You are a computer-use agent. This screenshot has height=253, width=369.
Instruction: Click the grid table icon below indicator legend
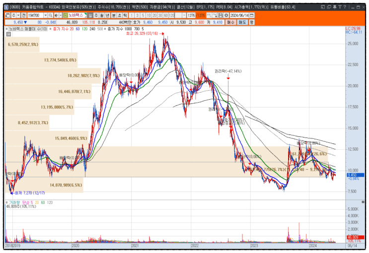(x=9, y=34)
